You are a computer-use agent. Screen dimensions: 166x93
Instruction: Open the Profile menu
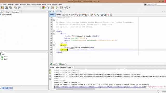point(39,4)
